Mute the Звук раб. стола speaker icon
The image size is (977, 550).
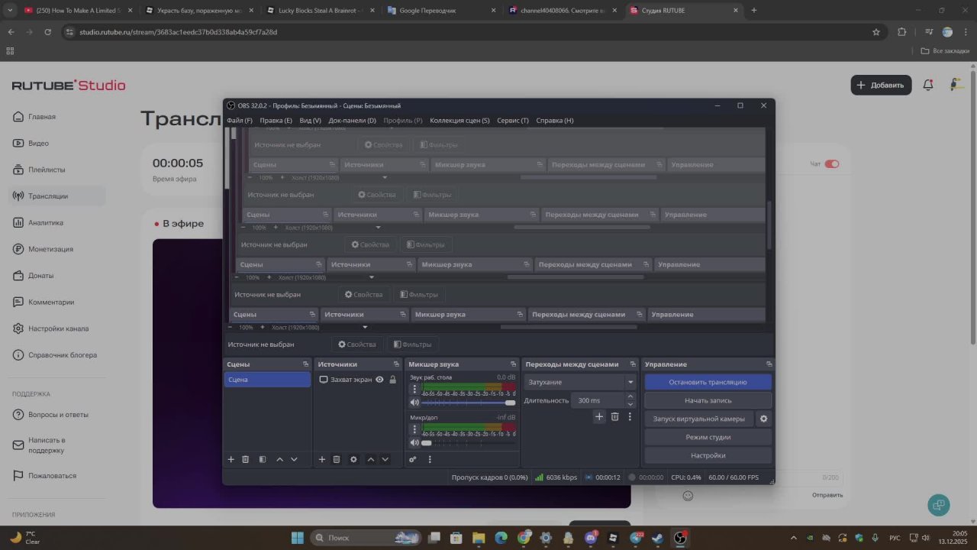point(414,403)
